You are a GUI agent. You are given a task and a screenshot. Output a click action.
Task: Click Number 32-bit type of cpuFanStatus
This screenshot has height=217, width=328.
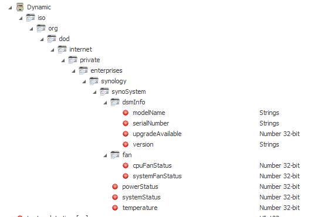[280, 165]
